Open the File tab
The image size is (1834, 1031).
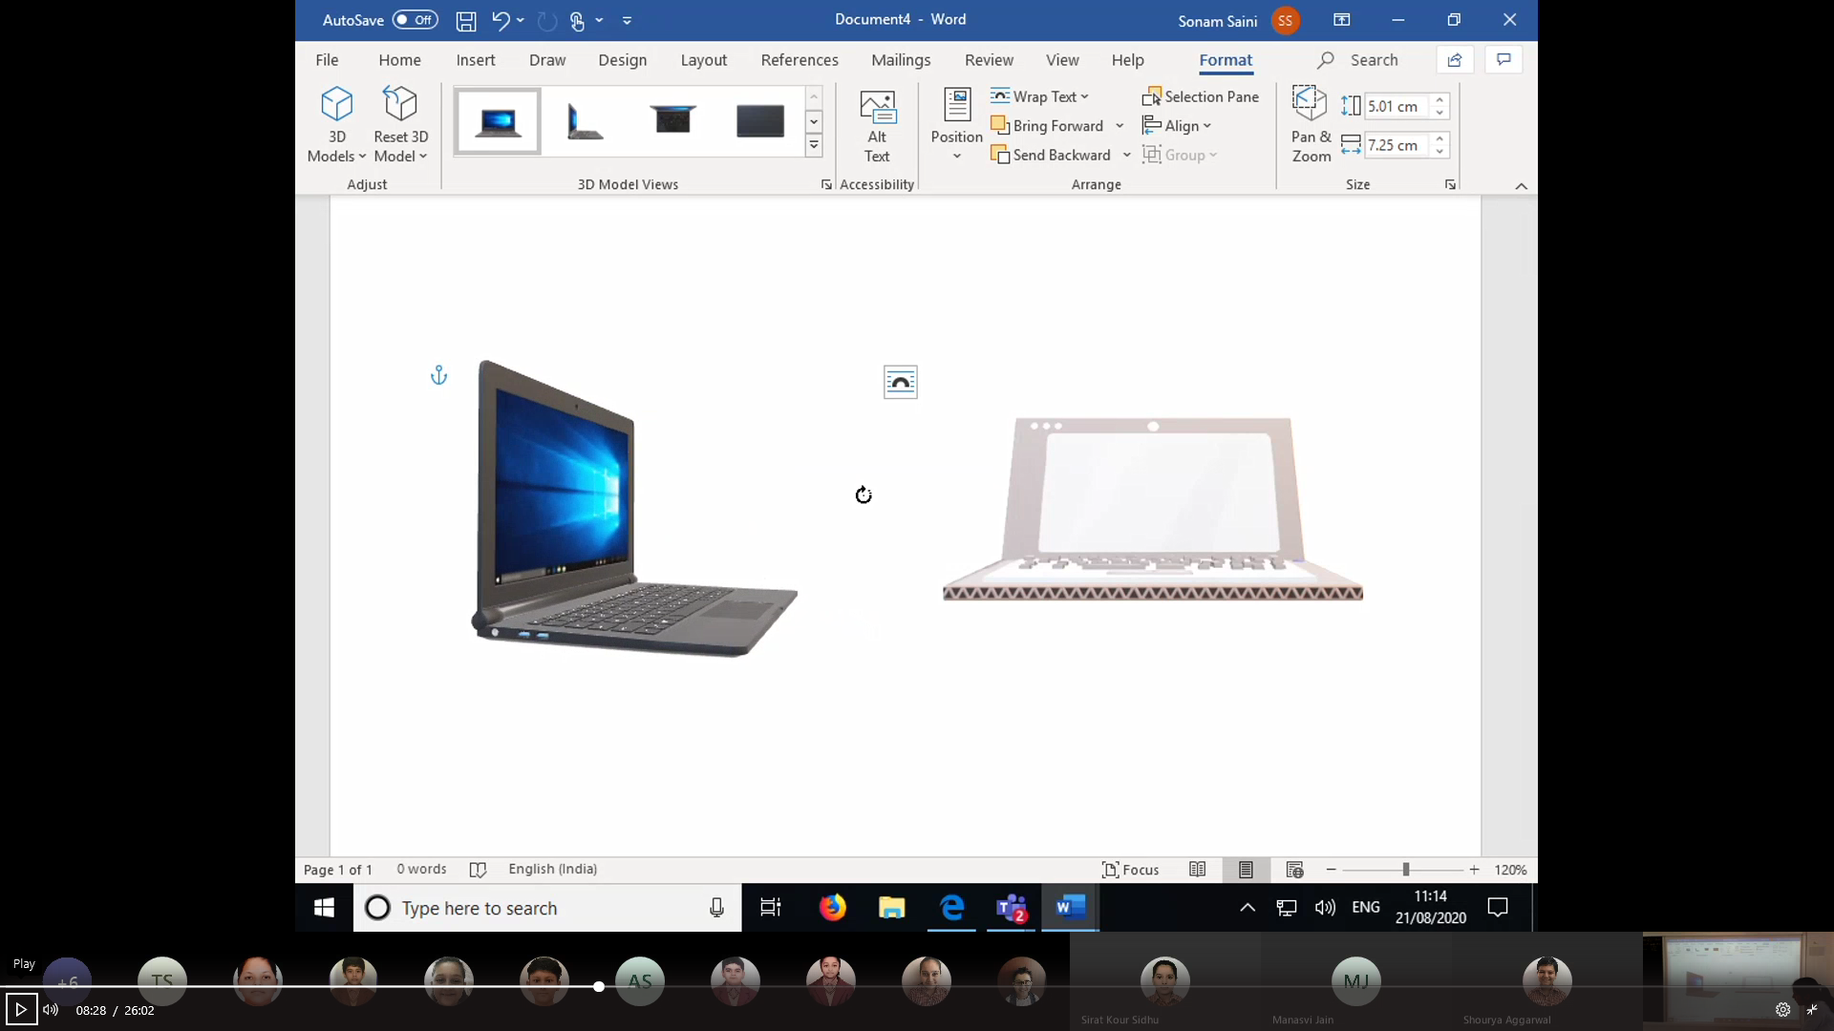tap(327, 59)
